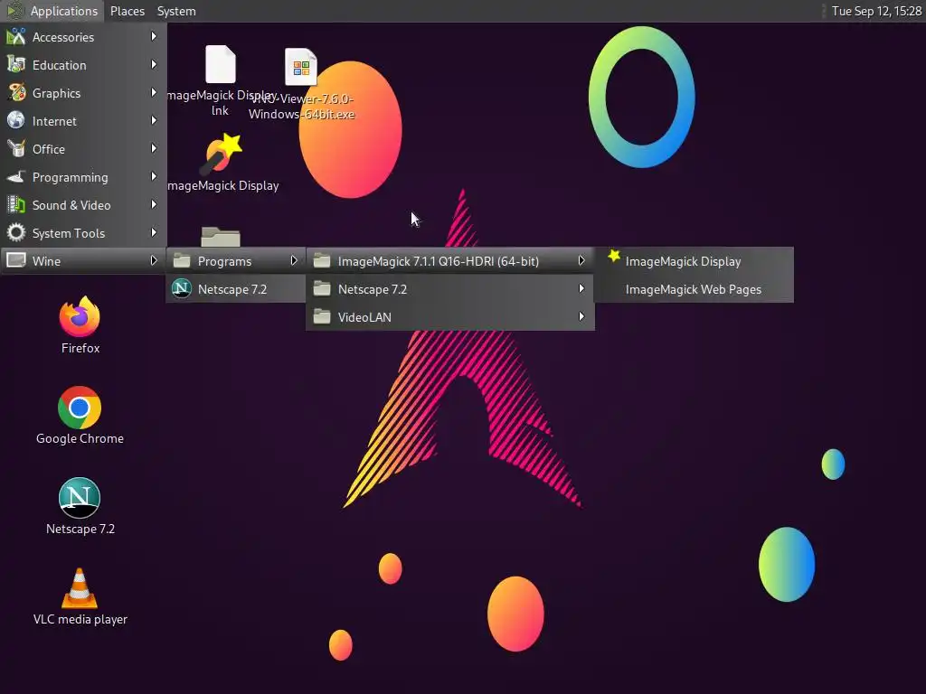Expand the Internet submenu arrow
Image resolution: width=926 pixels, height=694 pixels.
coord(154,120)
